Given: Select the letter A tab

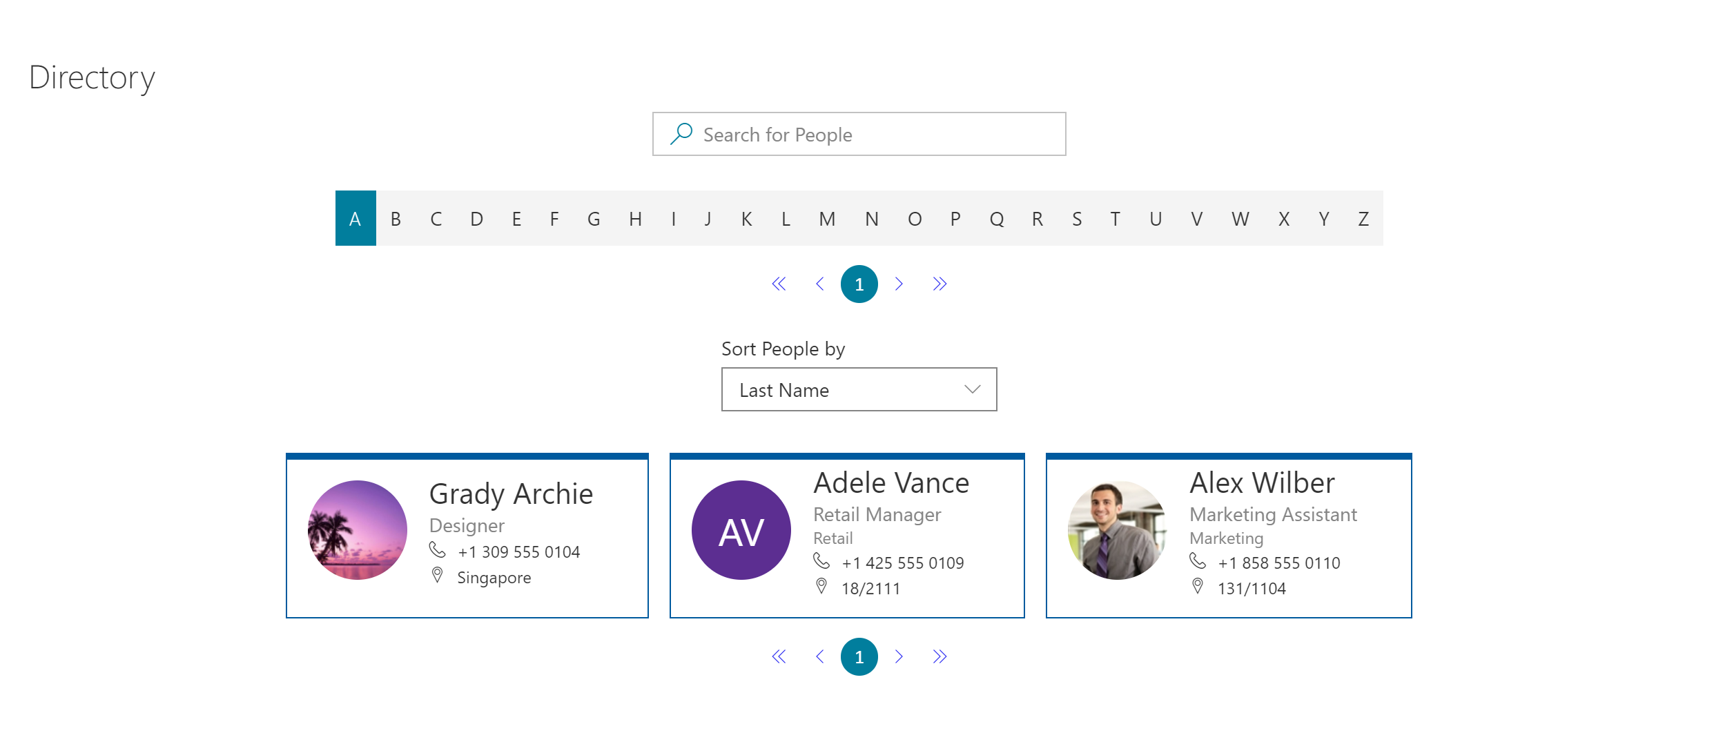Looking at the screenshot, I should pyautogui.click(x=356, y=218).
